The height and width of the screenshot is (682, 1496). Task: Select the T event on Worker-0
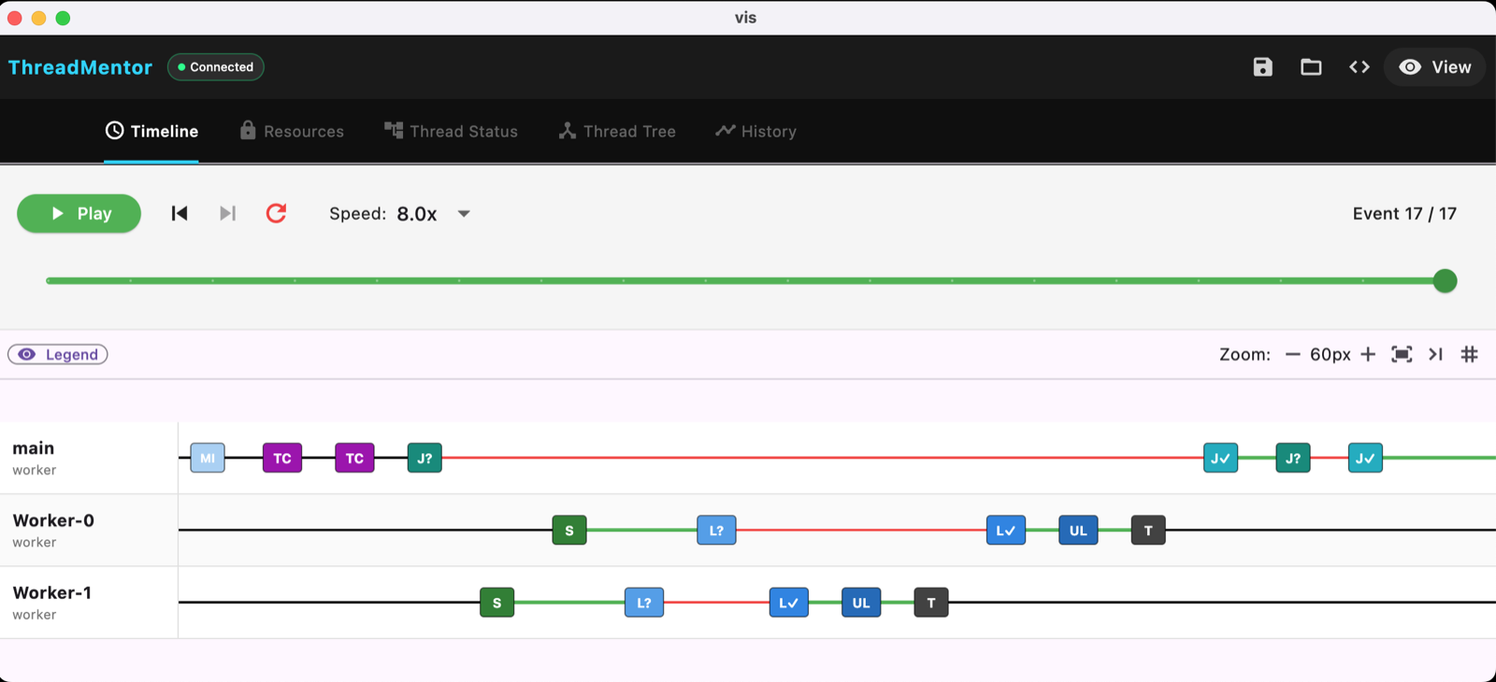[1148, 531]
